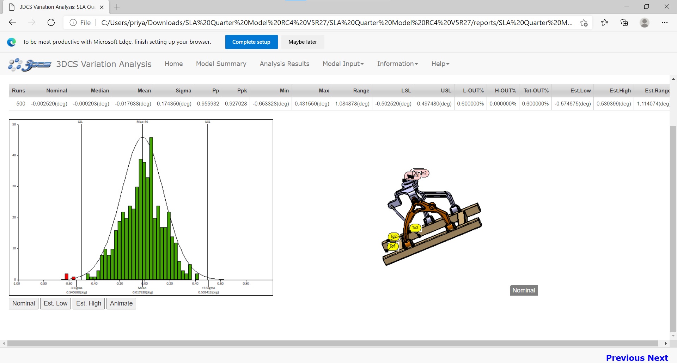This screenshot has width=677, height=363.
Task: Click the user profile avatar icon
Action: click(x=644, y=23)
